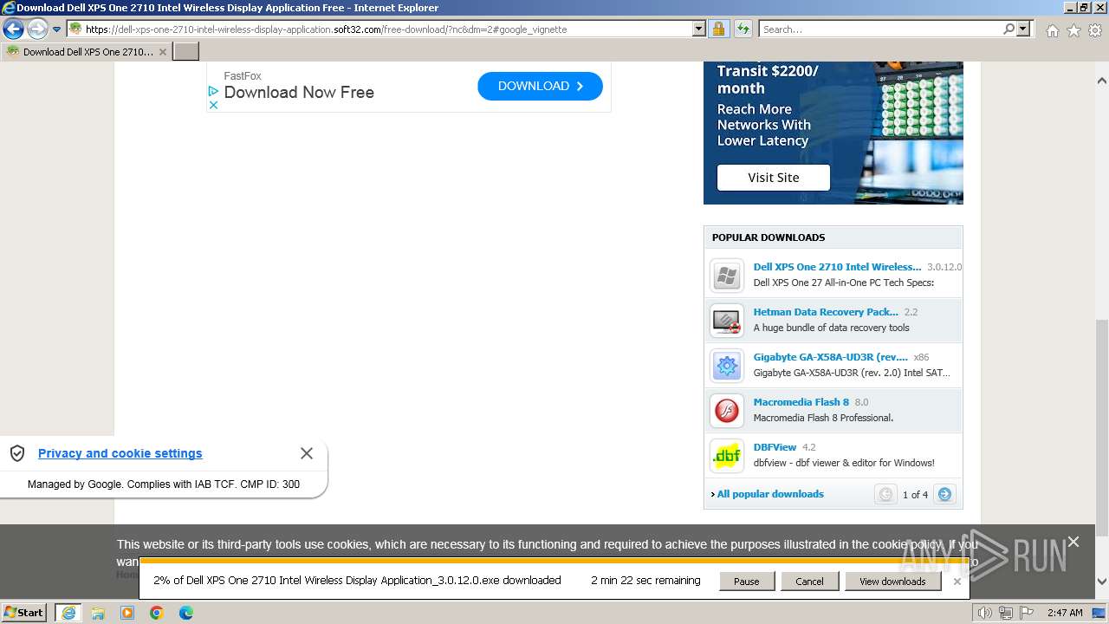The height and width of the screenshot is (624, 1109).
Task: Click the scrollbar down arrow
Action: [1102, 582]
